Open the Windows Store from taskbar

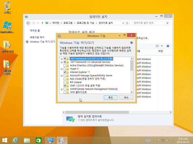39,140
